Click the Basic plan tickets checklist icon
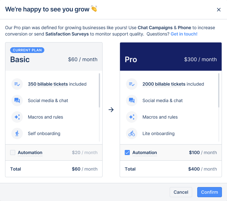The image size is (227, 201). [x=17, y=84]
